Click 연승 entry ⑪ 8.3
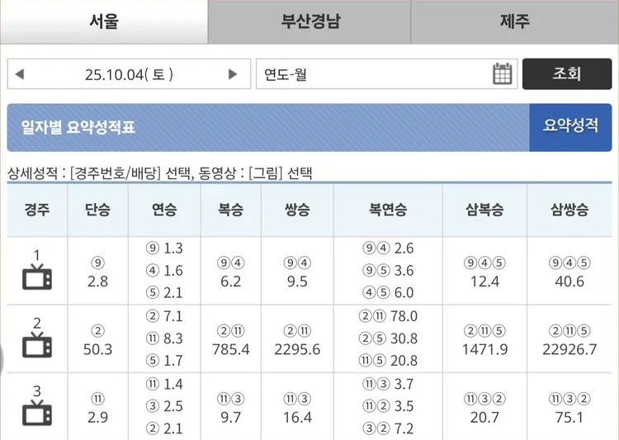The image size is (619, 440). (x=164, y=338)
